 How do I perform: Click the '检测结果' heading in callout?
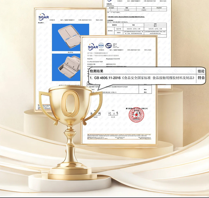click(97, 71)
